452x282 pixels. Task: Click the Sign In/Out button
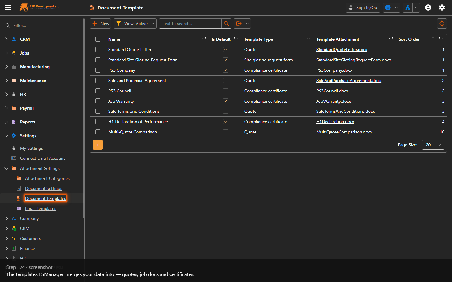(x=363, y=8)
